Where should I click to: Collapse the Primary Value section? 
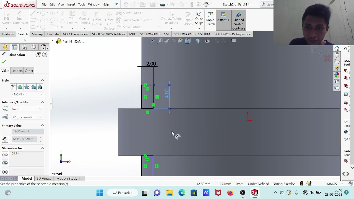42,125
